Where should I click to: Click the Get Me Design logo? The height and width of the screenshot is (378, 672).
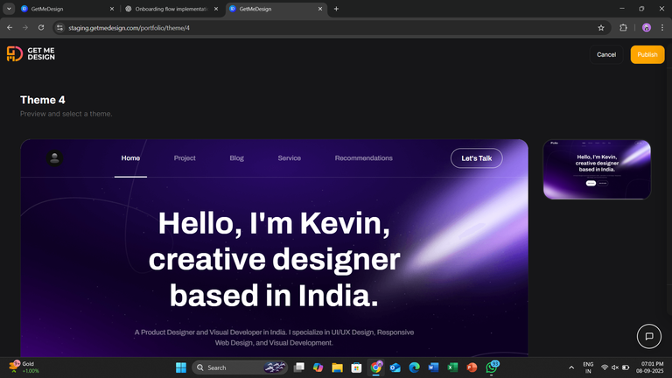point(31,54)
